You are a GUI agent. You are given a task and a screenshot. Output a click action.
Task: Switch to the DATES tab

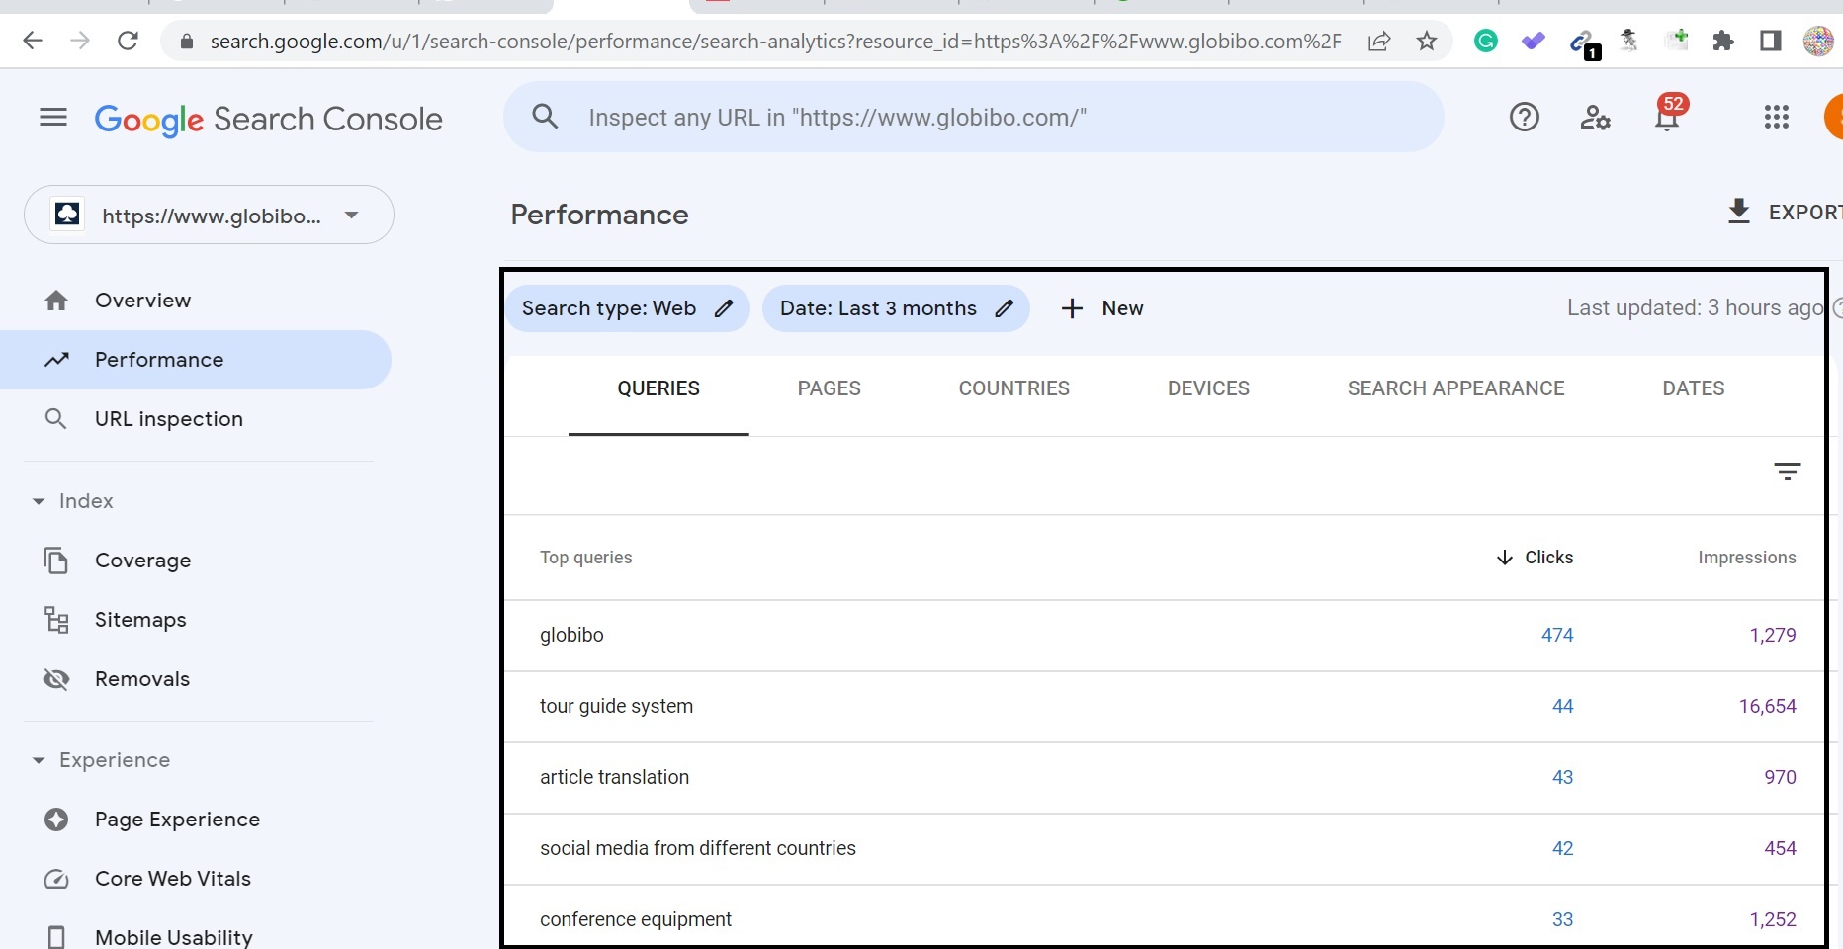[1694, 388]
